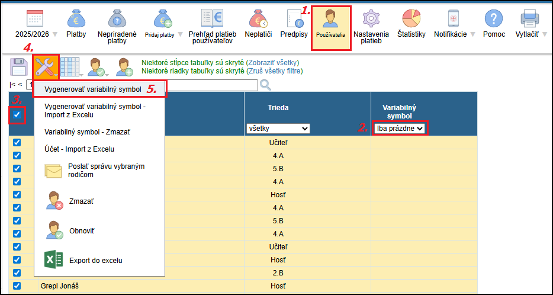
Task: Select 'Vygenerovať variabilný symbol' menu item
Action: [x=93, y=89]
